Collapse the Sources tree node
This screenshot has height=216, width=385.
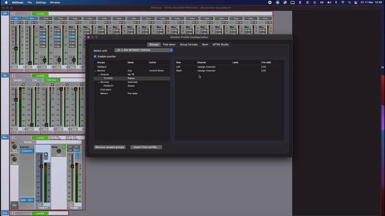click(99, 82)
